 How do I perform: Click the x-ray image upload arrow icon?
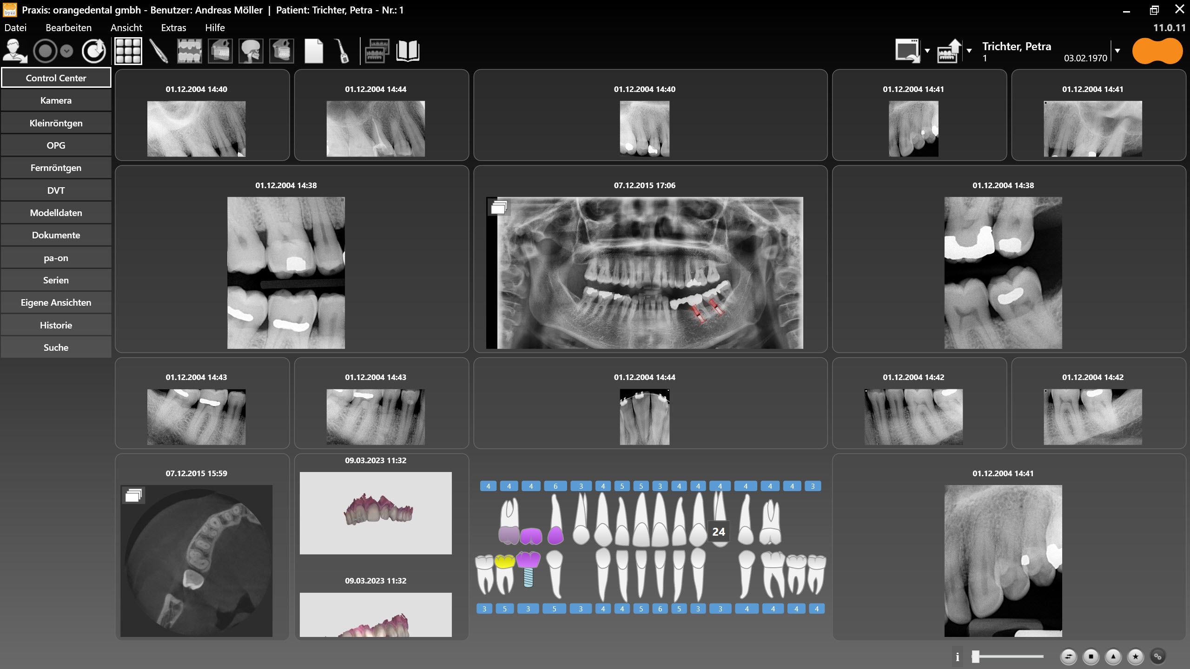coord(949,51)
